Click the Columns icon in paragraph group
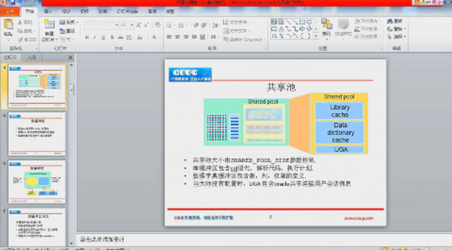 [x=214, y=37]
